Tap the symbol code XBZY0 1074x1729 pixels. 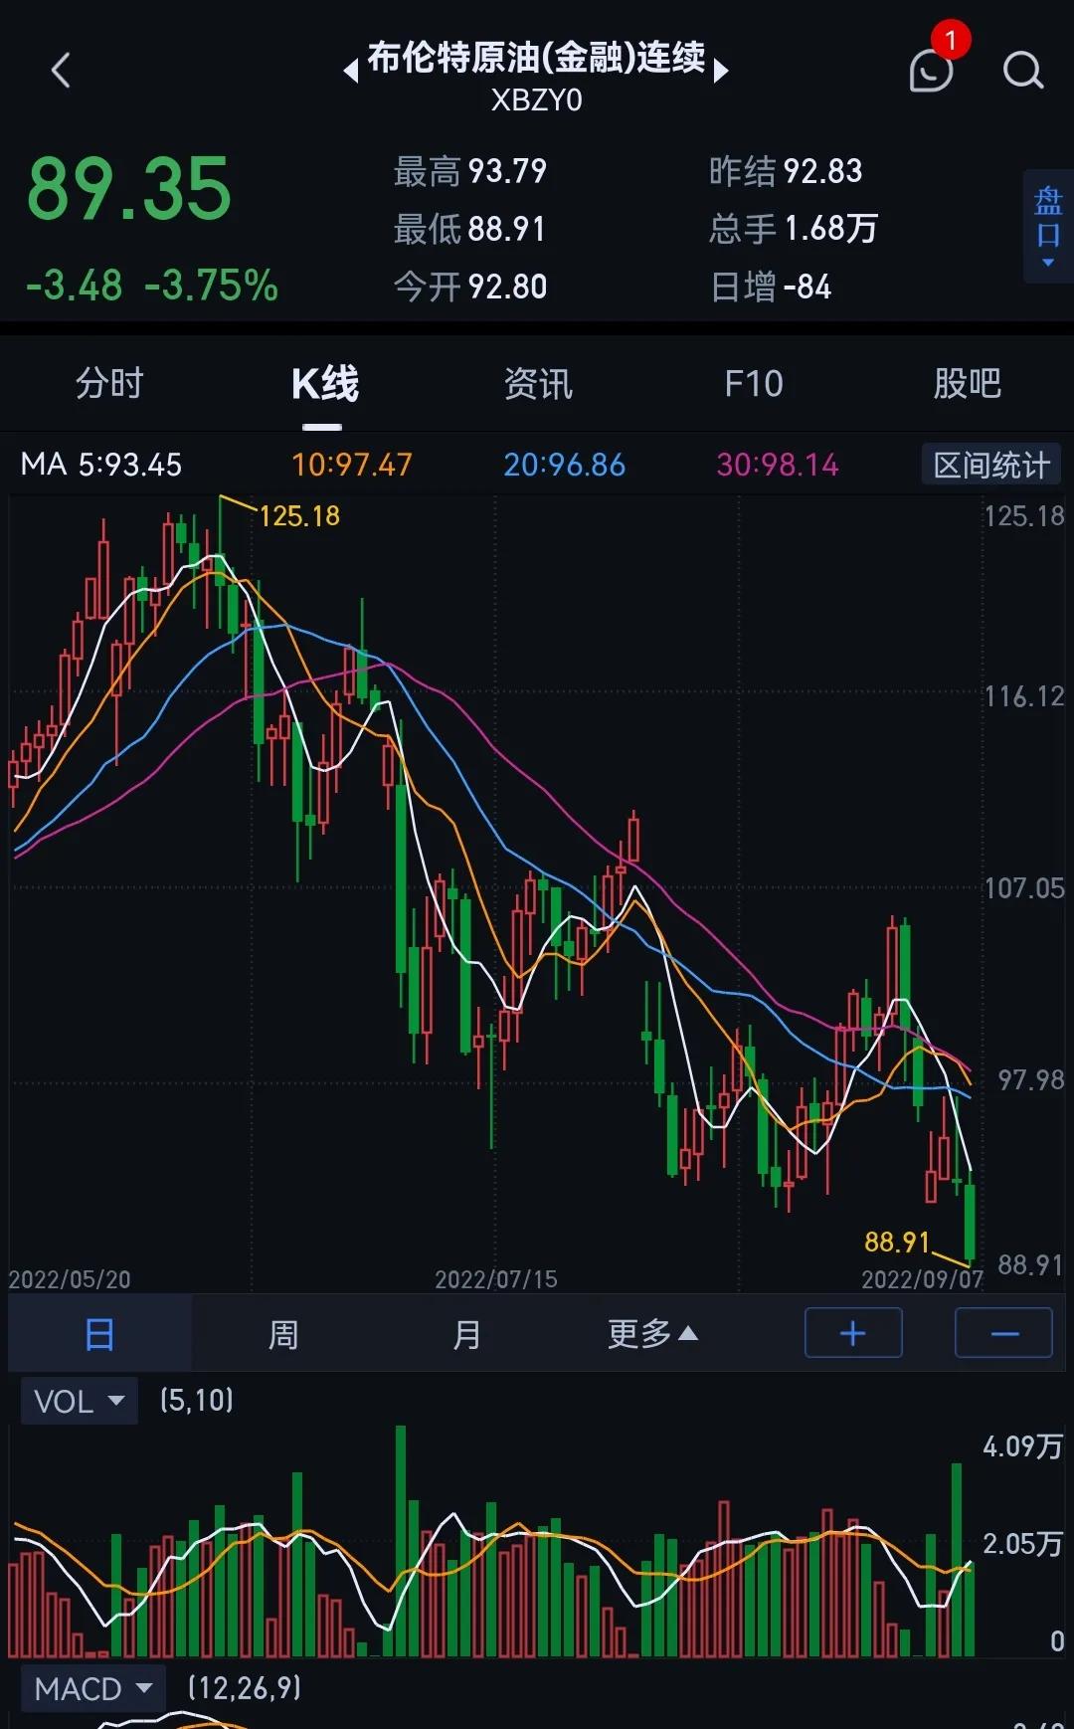(537, 100)
